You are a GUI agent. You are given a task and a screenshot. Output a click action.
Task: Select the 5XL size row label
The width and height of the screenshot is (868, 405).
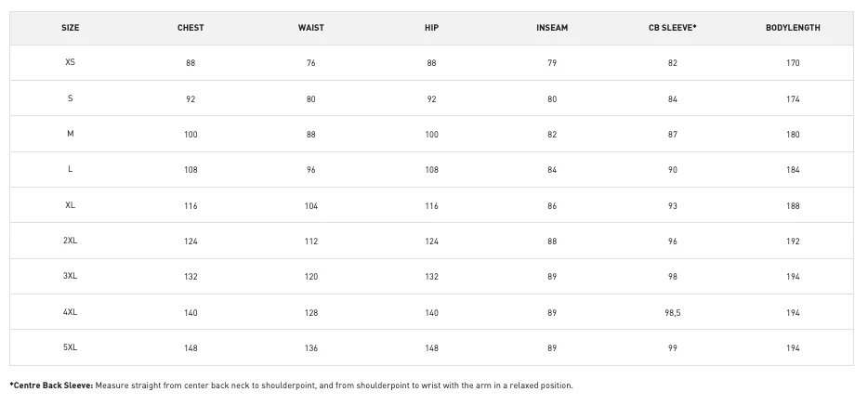click(x=71, y=347)
